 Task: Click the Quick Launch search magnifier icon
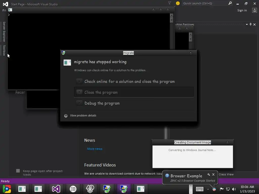[230, 3]
